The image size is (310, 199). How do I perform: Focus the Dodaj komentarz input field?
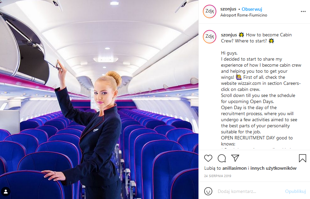point(249,191)
